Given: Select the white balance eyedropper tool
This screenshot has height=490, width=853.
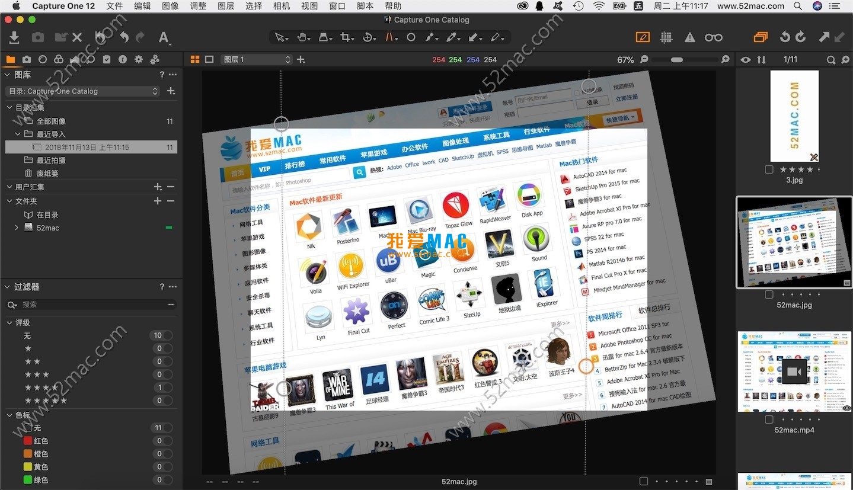Looking at the screenshot, I should pos(453,37).
